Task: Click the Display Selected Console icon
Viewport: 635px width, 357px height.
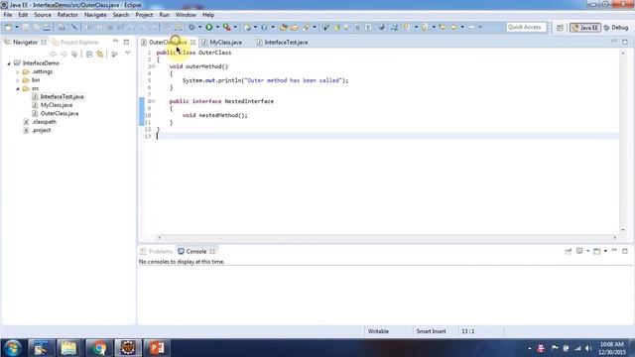Action: [579, 251]
